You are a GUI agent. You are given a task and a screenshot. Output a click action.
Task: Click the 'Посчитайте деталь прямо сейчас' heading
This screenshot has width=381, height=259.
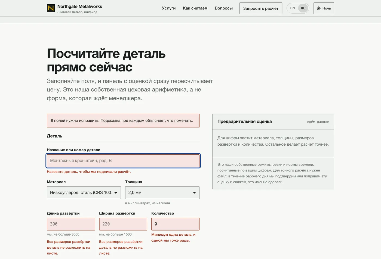106,60
